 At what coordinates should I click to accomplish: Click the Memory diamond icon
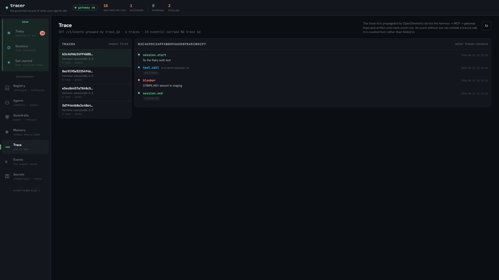click(7, 132)
